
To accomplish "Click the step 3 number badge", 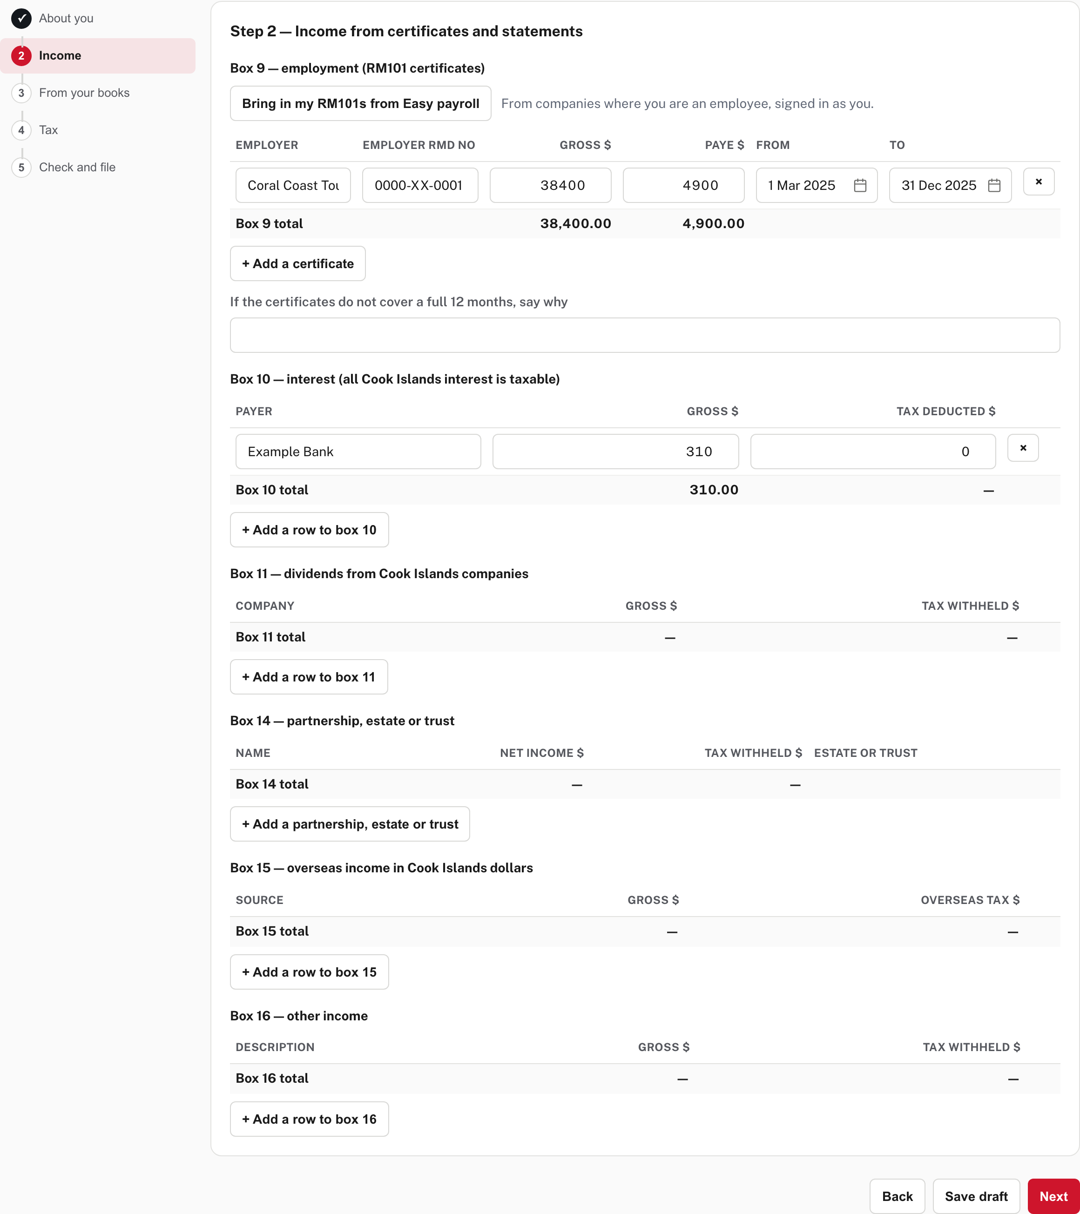I will [x=21, y=93].
